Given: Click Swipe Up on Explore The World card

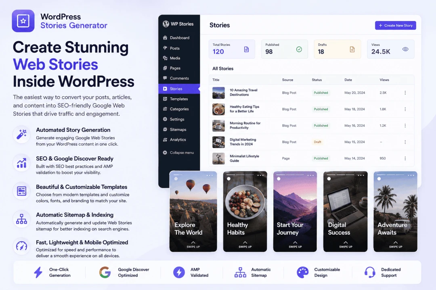Looking at the screenshot, I should [193, 245].
